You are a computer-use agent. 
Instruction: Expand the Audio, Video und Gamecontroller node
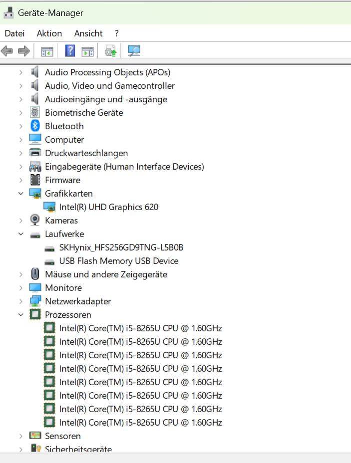pyautogui.click(x=20, y=86)
